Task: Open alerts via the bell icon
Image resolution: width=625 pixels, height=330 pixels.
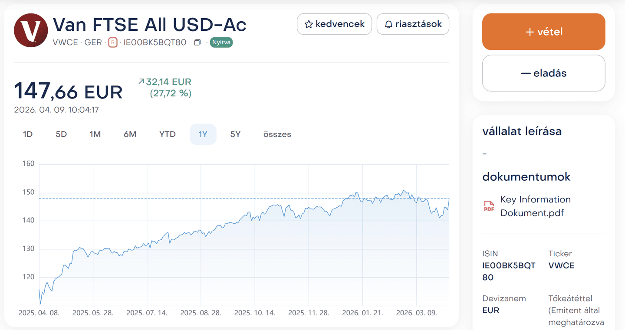Action: [388, 24]
